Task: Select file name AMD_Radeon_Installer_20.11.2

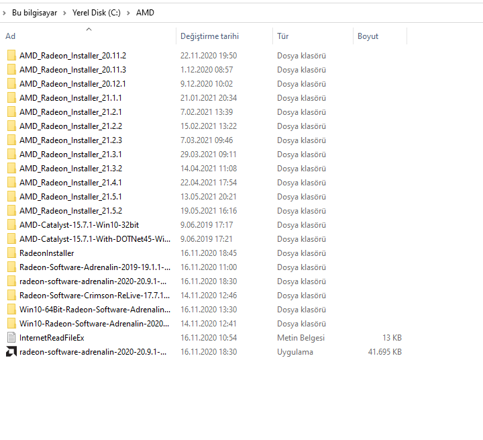Action: tap(72, 56)
